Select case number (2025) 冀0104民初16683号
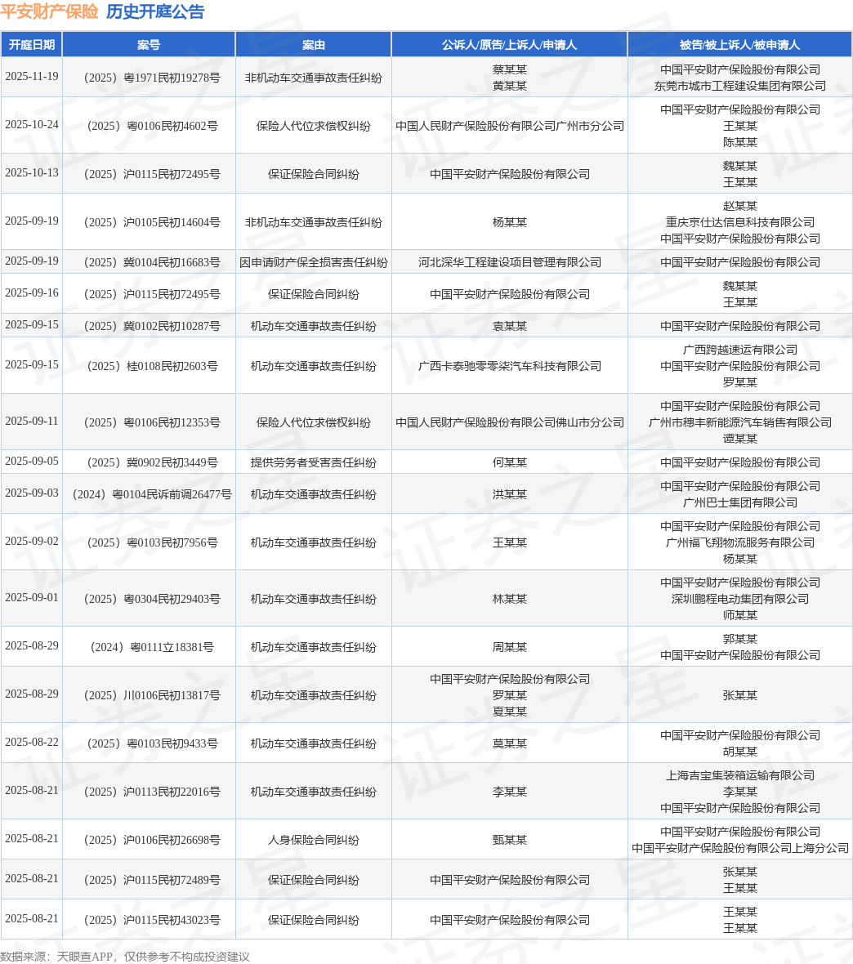The image size is (853, 964). point(149,262)
